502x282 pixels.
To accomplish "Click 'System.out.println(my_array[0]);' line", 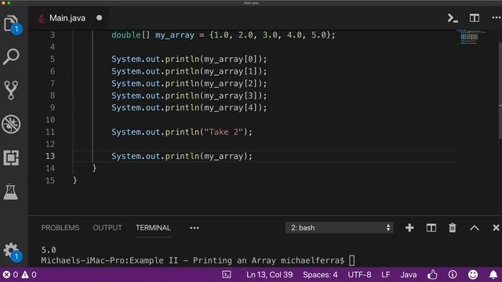I will pos(189,60).
